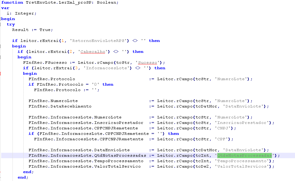Screen dimensions: 295x181
Task: Click the tcDe2 type constant
Action: pos(202,166)
